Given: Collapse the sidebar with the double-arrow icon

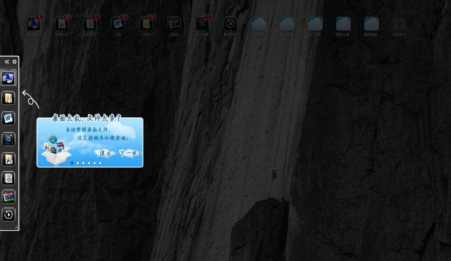Looking at the screenshot, I should pos(6,62).
